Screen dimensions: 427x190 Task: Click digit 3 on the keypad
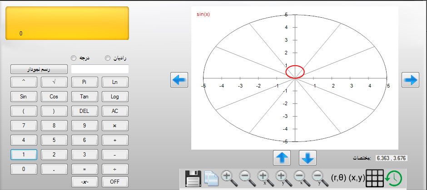click(84, 154)
